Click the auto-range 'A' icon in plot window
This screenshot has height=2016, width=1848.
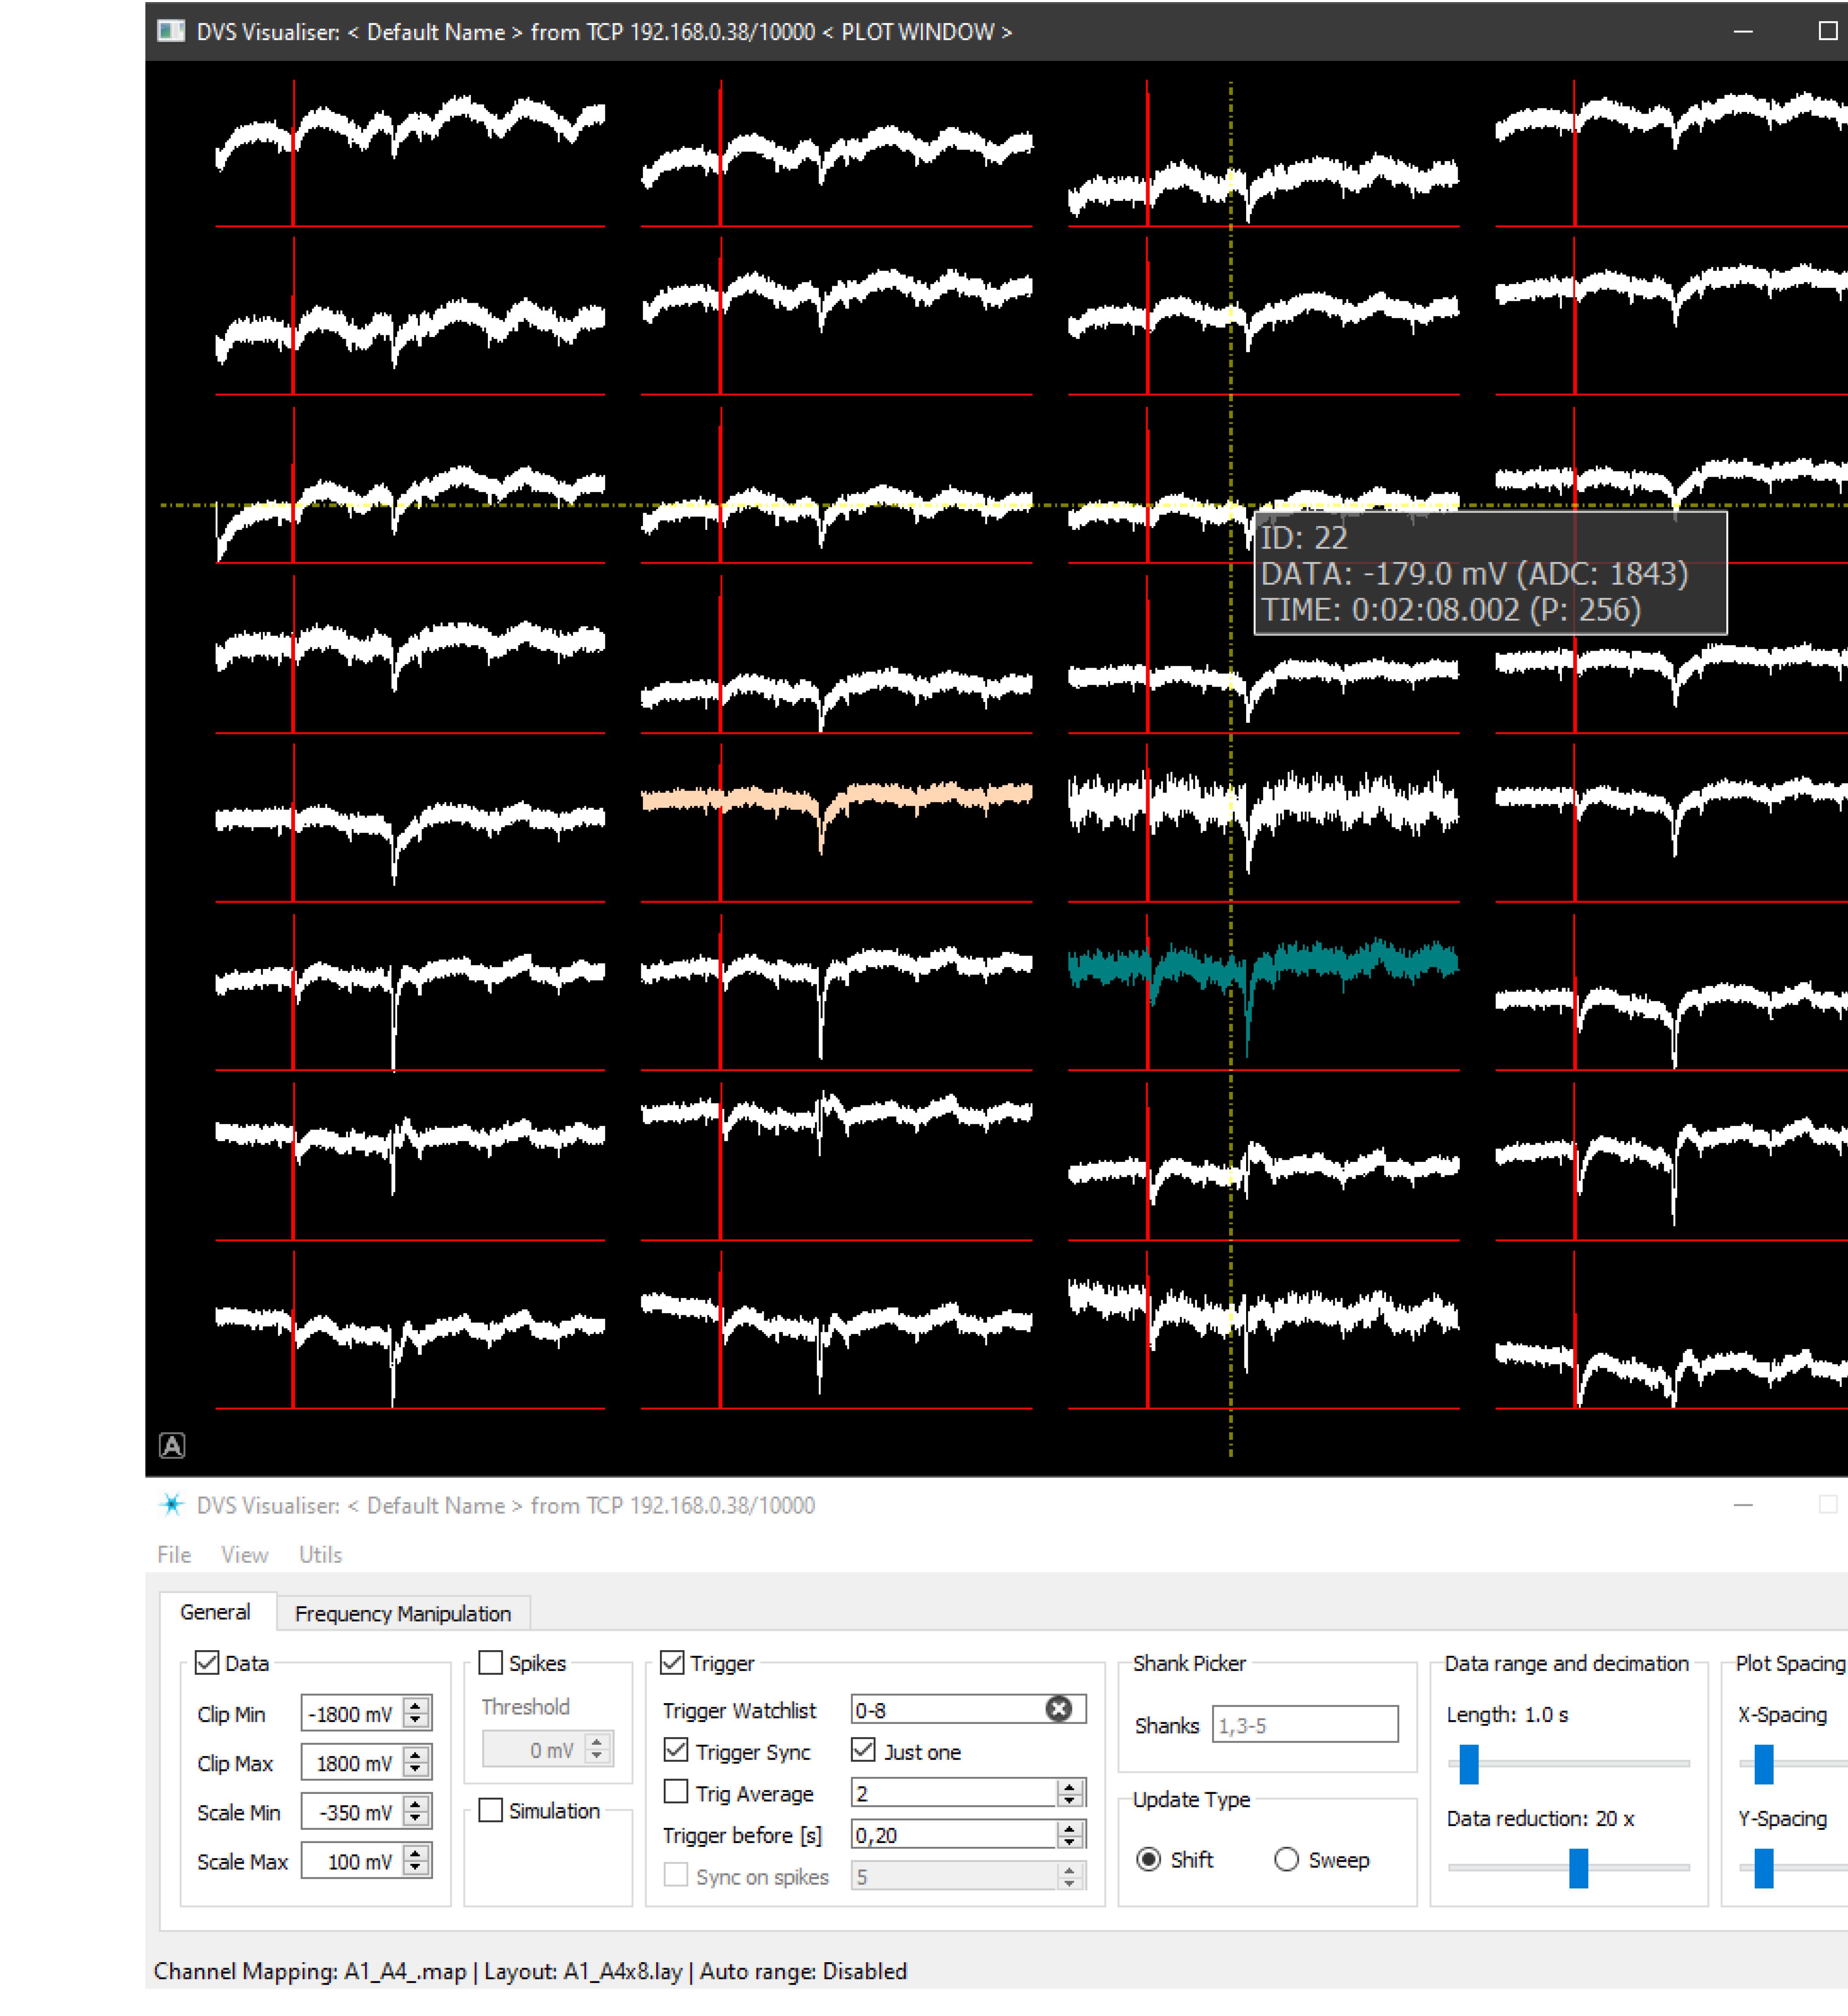tap(172, 1445)
